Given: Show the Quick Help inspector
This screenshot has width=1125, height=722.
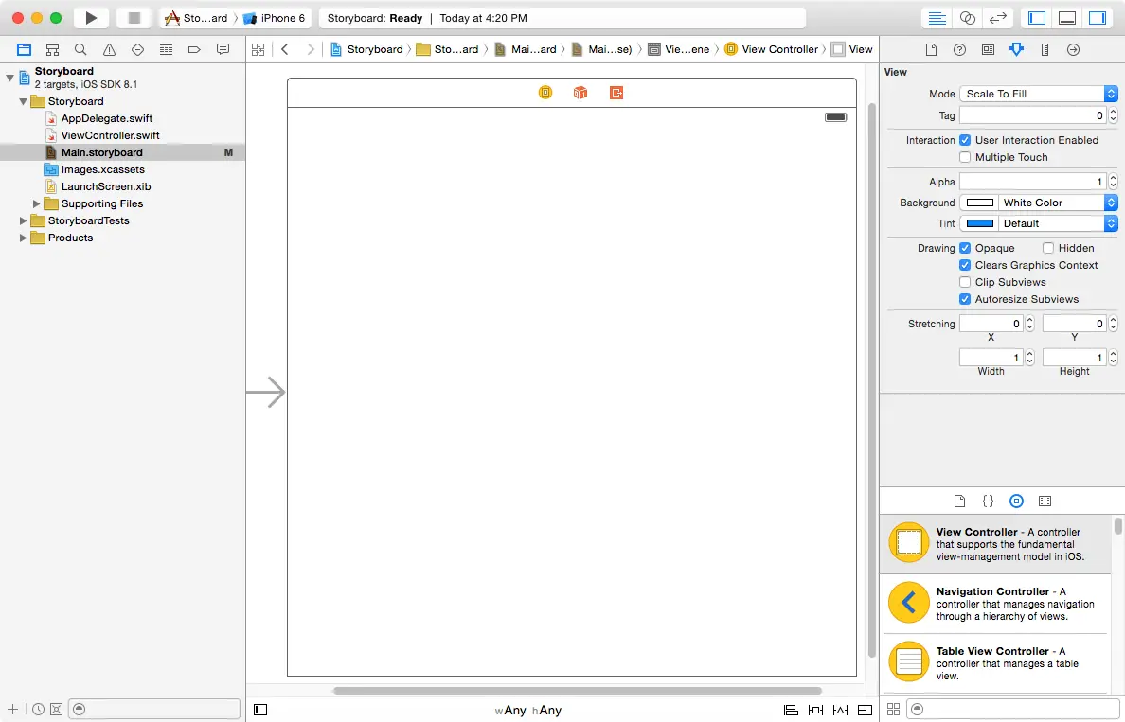Looking at the screenshot, I should (x=959, y=49).
